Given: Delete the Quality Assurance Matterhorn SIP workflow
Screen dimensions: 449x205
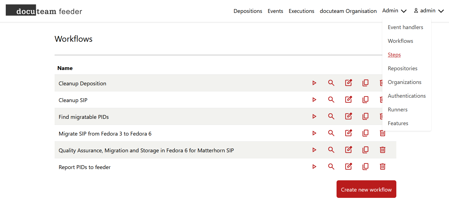Looking at the screenshot, I should point(383,150).
